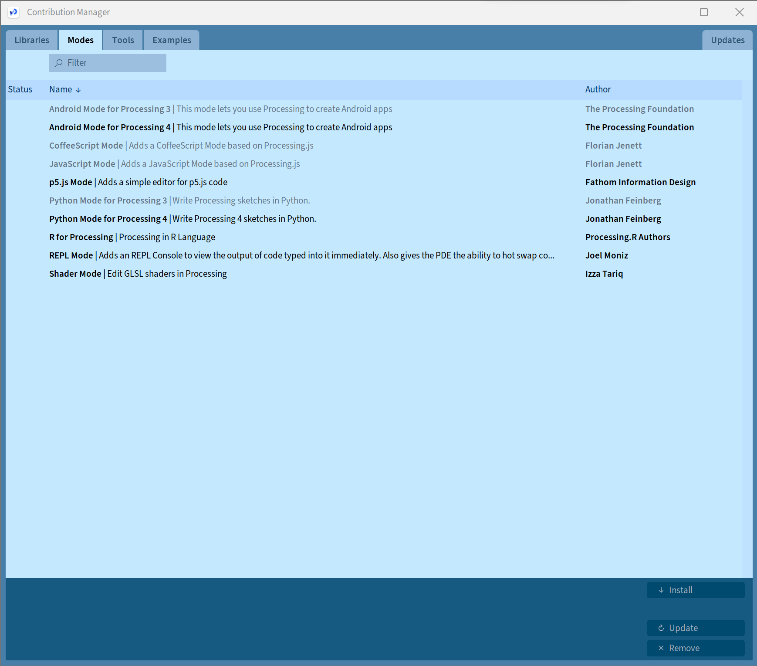Screen dimensions: 757x666
Task: Pick the Shader Mode entry
Action: [138, 274]
